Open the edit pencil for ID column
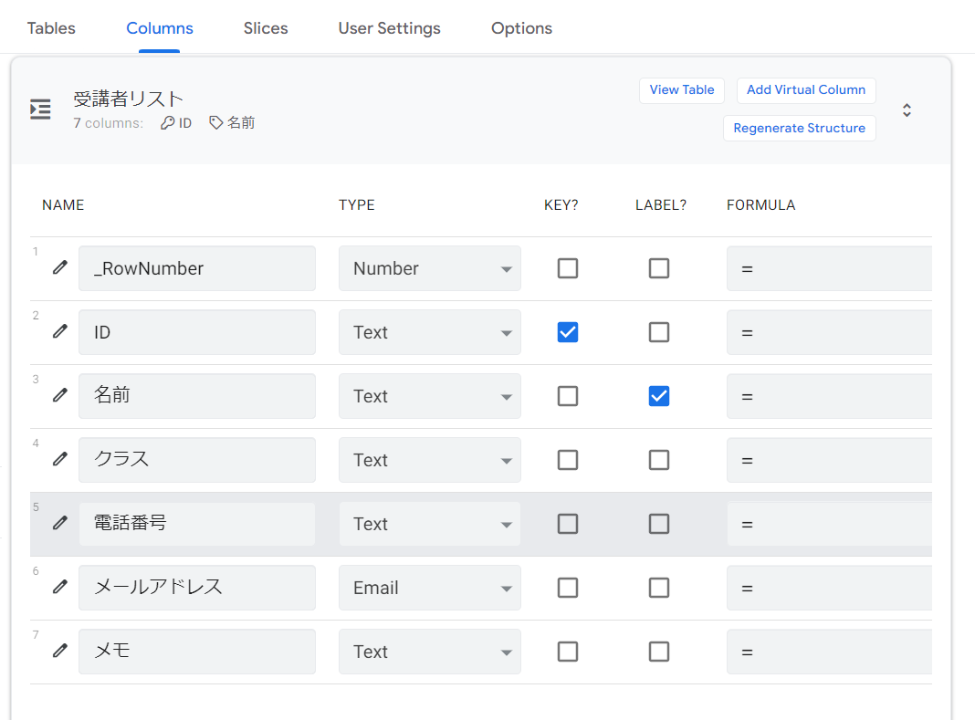975x720 pixels. [x=60, y=331]
